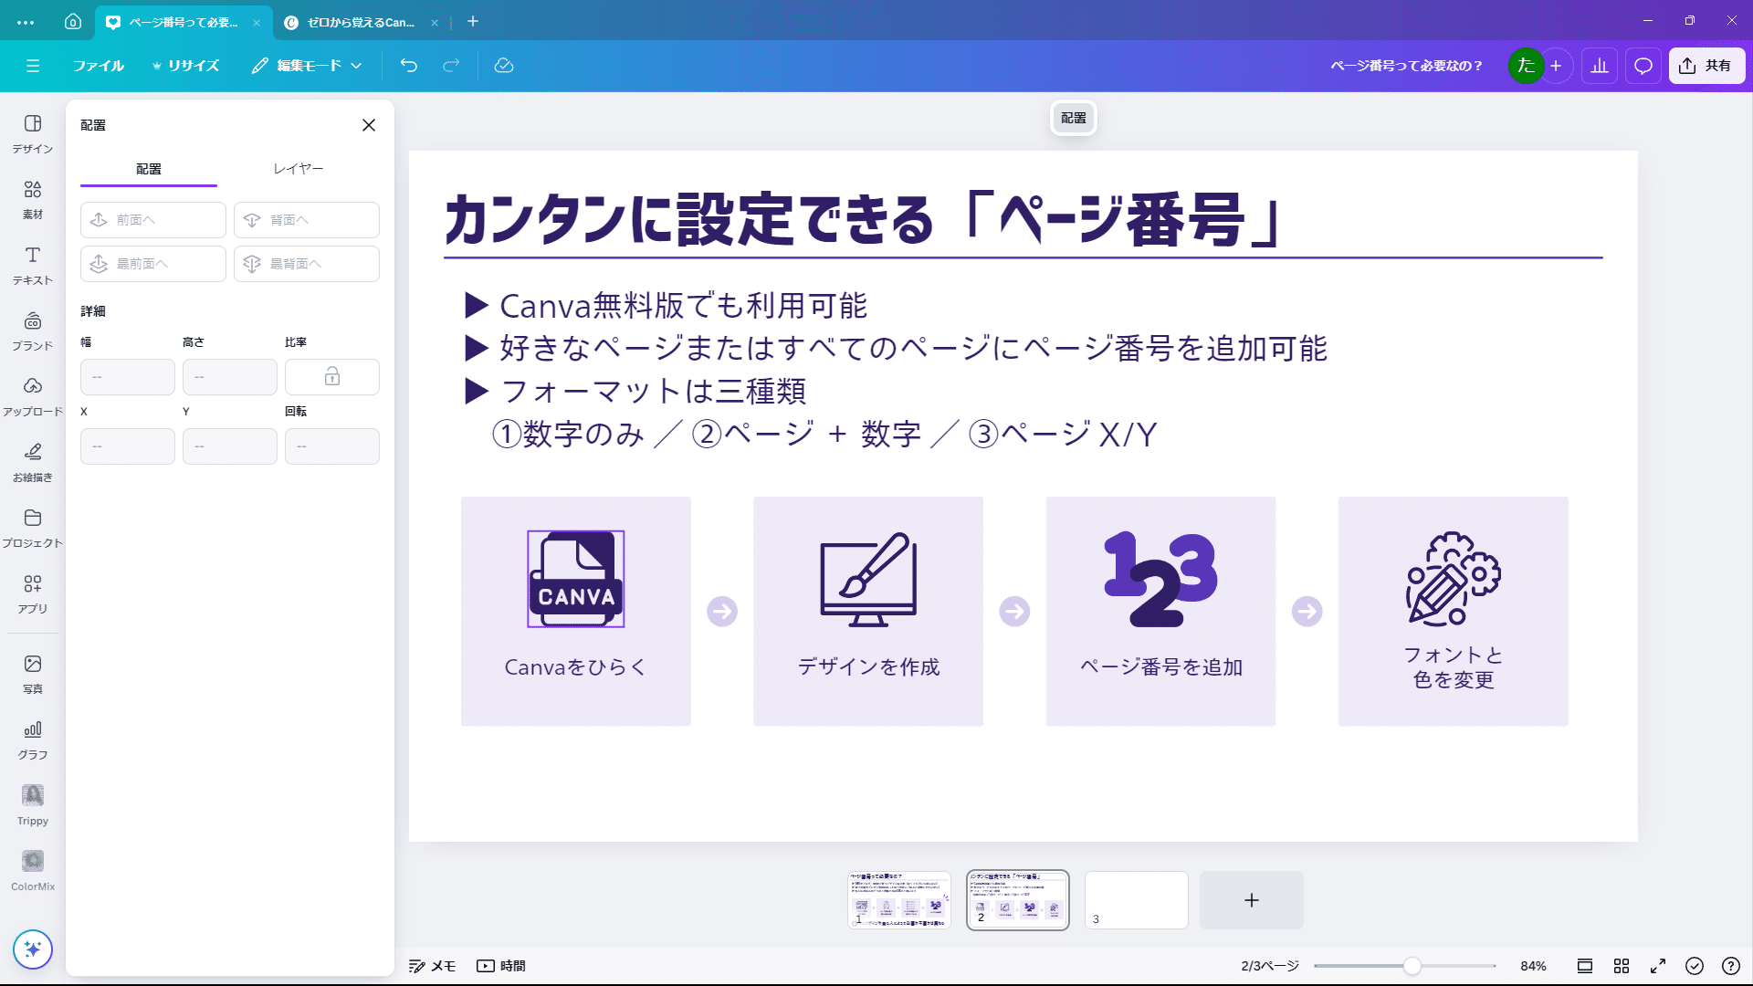Click the 前面へ button
Viewport: 1753px width, 986px height.
click(x=153, y=220)
